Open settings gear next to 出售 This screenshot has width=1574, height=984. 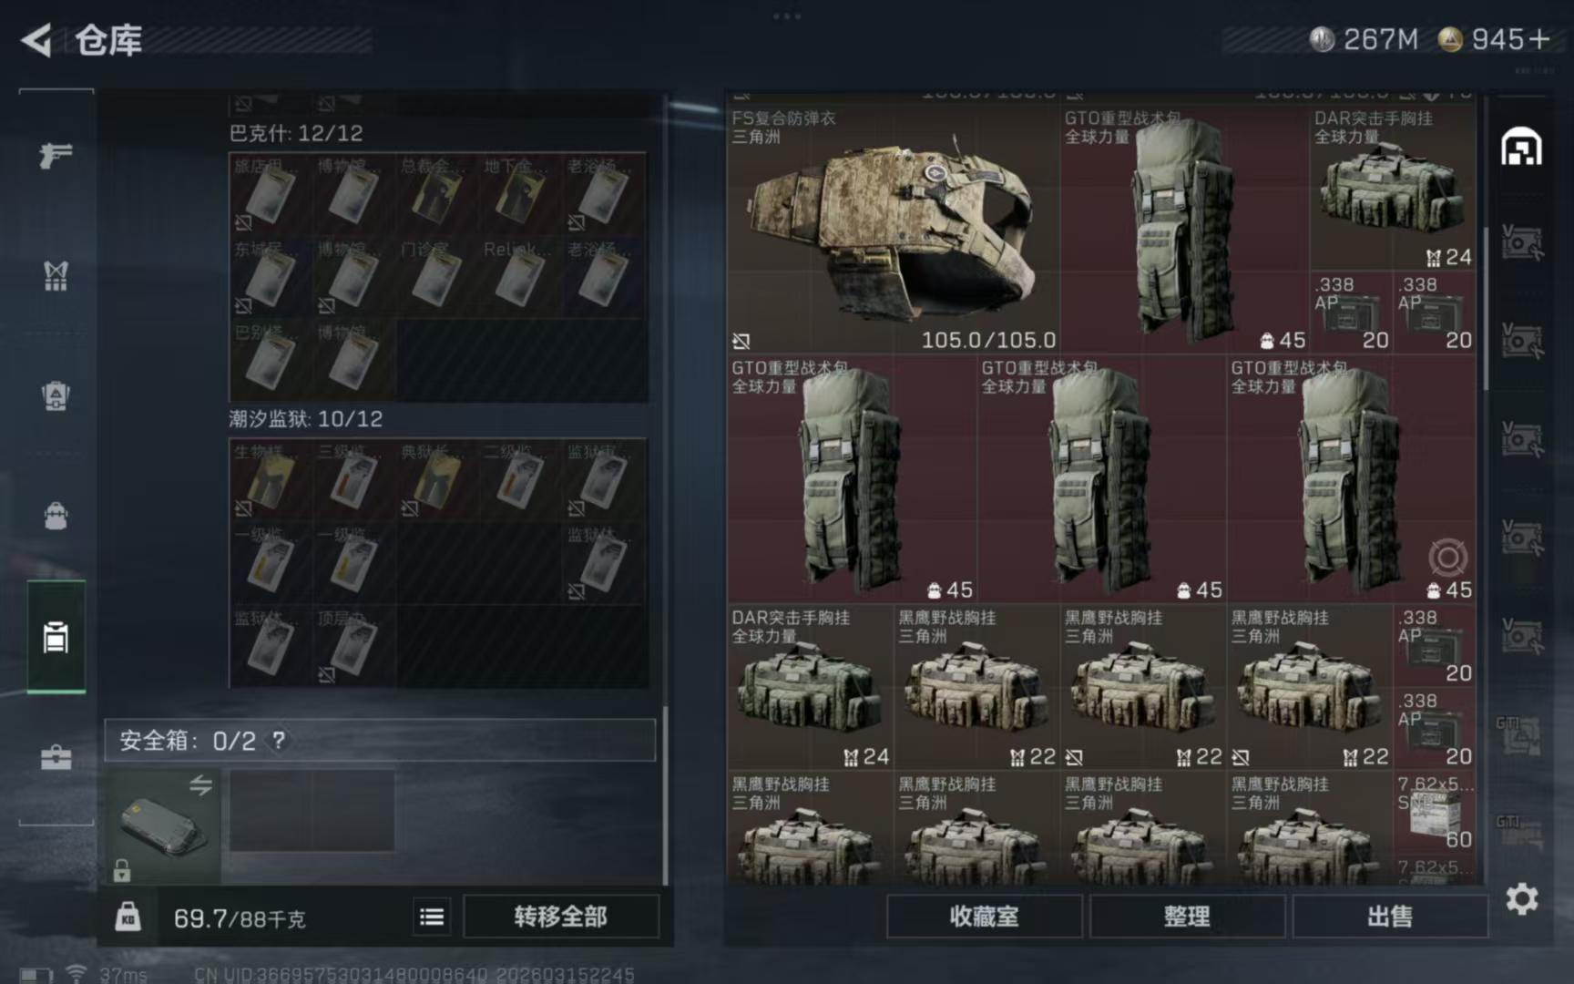tap(1521, 899)
